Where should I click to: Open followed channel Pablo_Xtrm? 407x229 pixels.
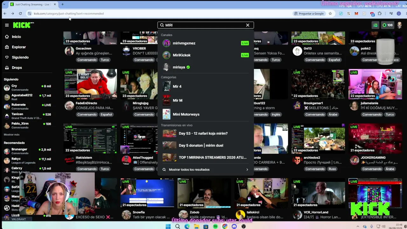27,125
